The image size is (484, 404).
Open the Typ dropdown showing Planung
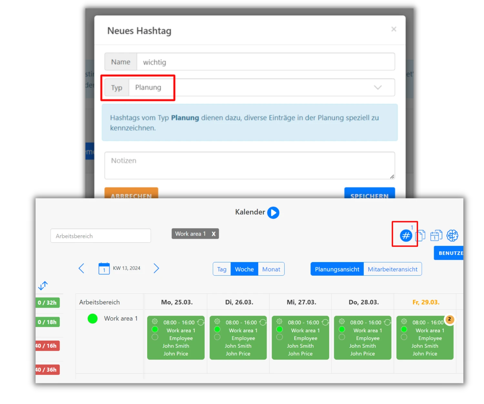pyautogui.click(x=261, y=88)
